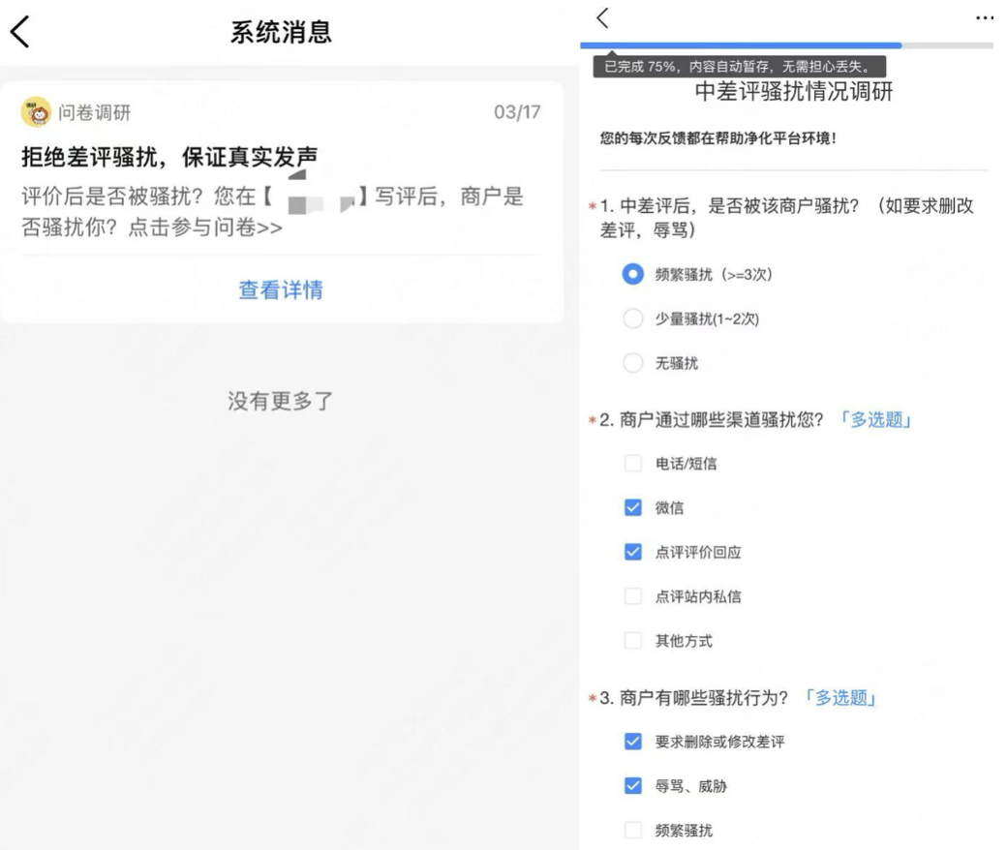Viewport: 1007px width, 850px height.
Task: Tap the 「多选题」 label on question 3
Action: point(840,698)
